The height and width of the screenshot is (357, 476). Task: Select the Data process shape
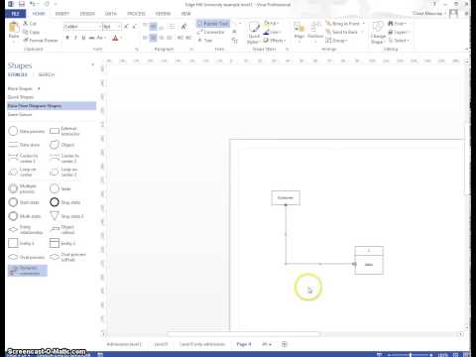click(x=27, y=131)
